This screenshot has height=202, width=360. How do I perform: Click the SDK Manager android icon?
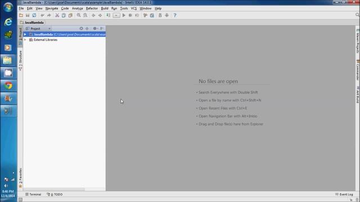(x=160, y=15)
